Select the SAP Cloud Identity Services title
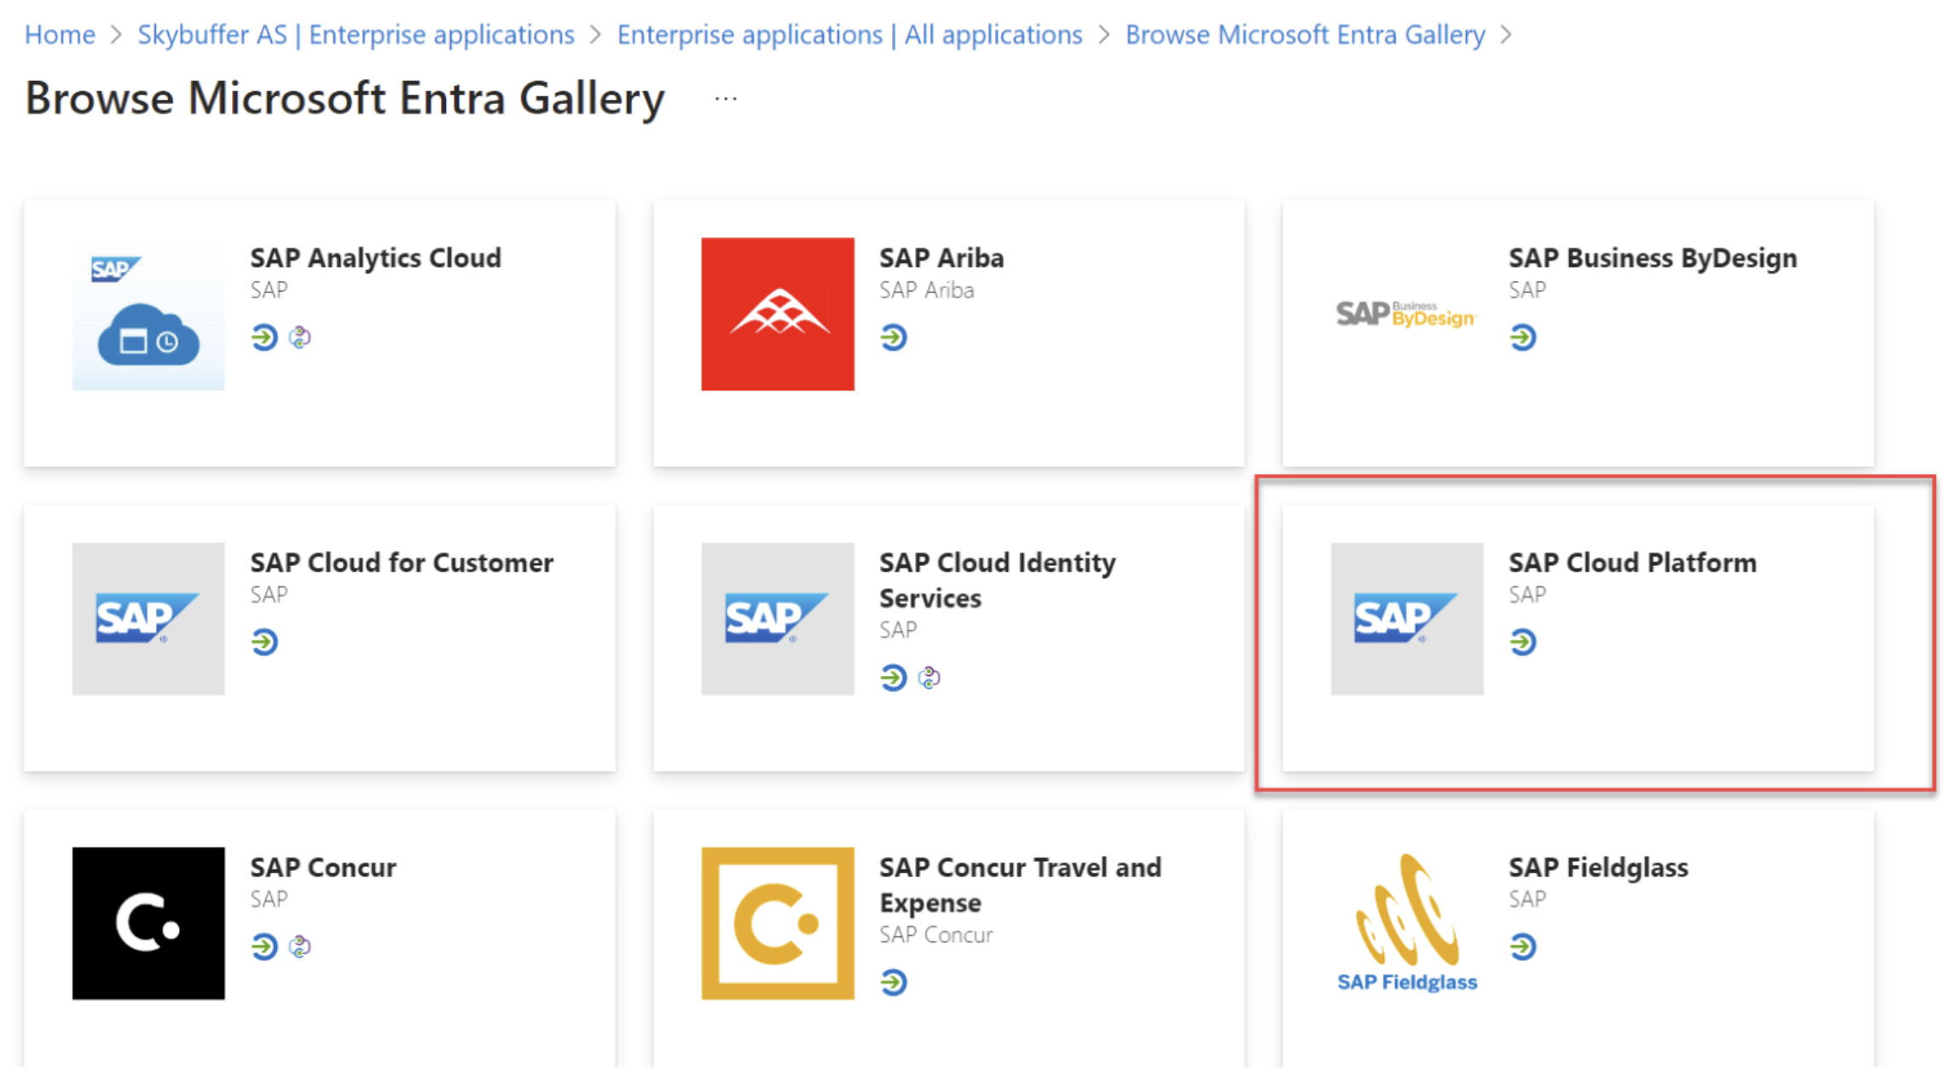 [998, 581]
